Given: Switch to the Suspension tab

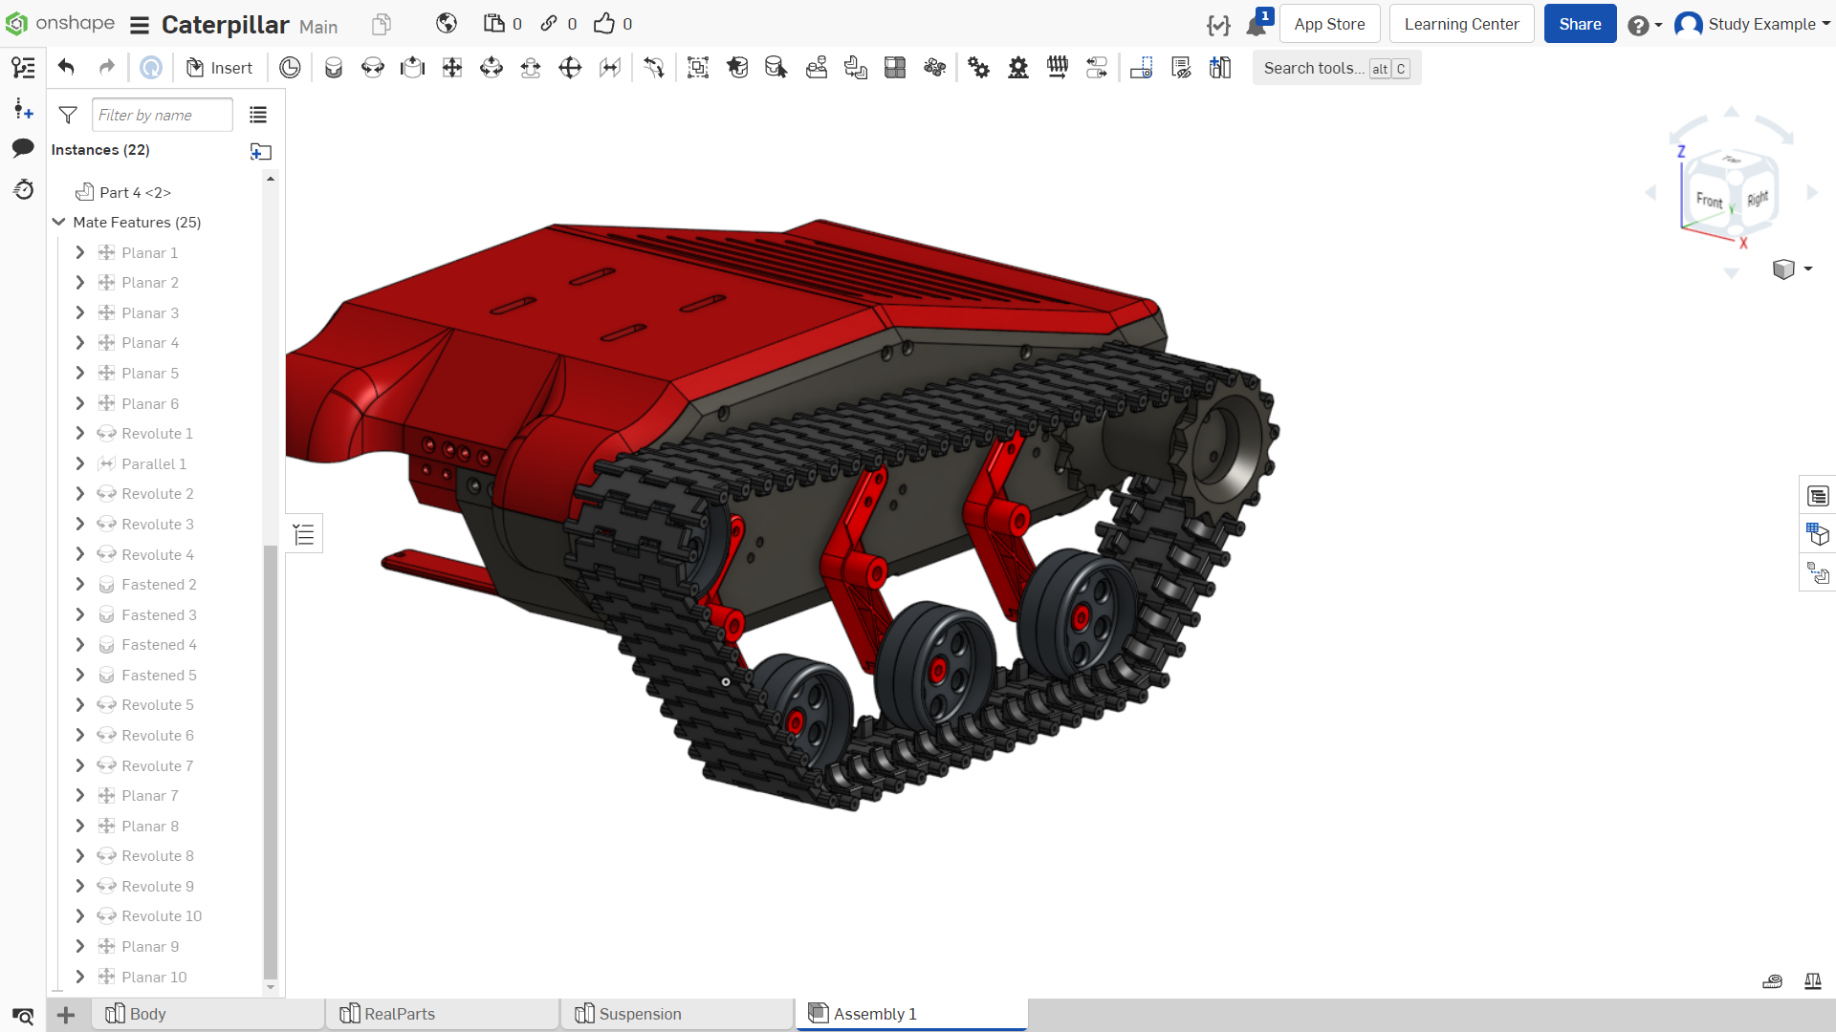Looking at the screenshot, I should (678, 1014).
